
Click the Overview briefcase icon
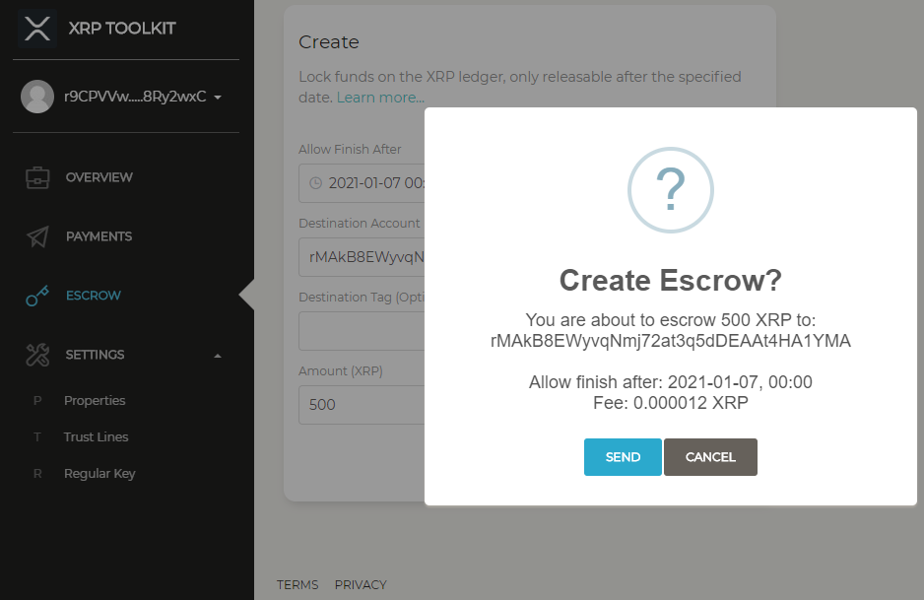point(37,177)
